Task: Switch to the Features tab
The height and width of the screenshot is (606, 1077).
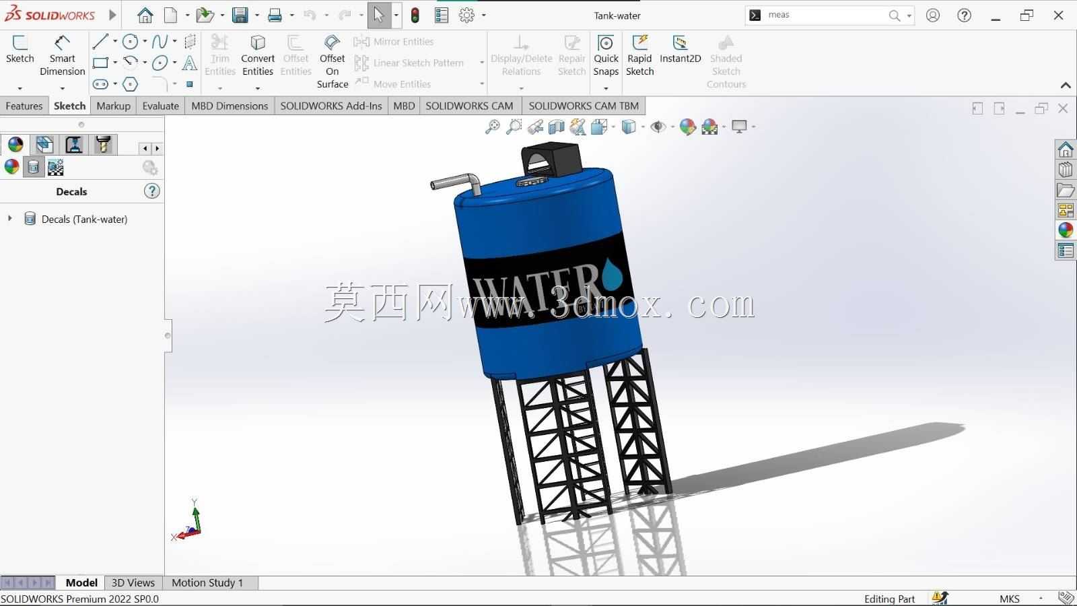Action: pyautogui.click(x=24, y=106)
